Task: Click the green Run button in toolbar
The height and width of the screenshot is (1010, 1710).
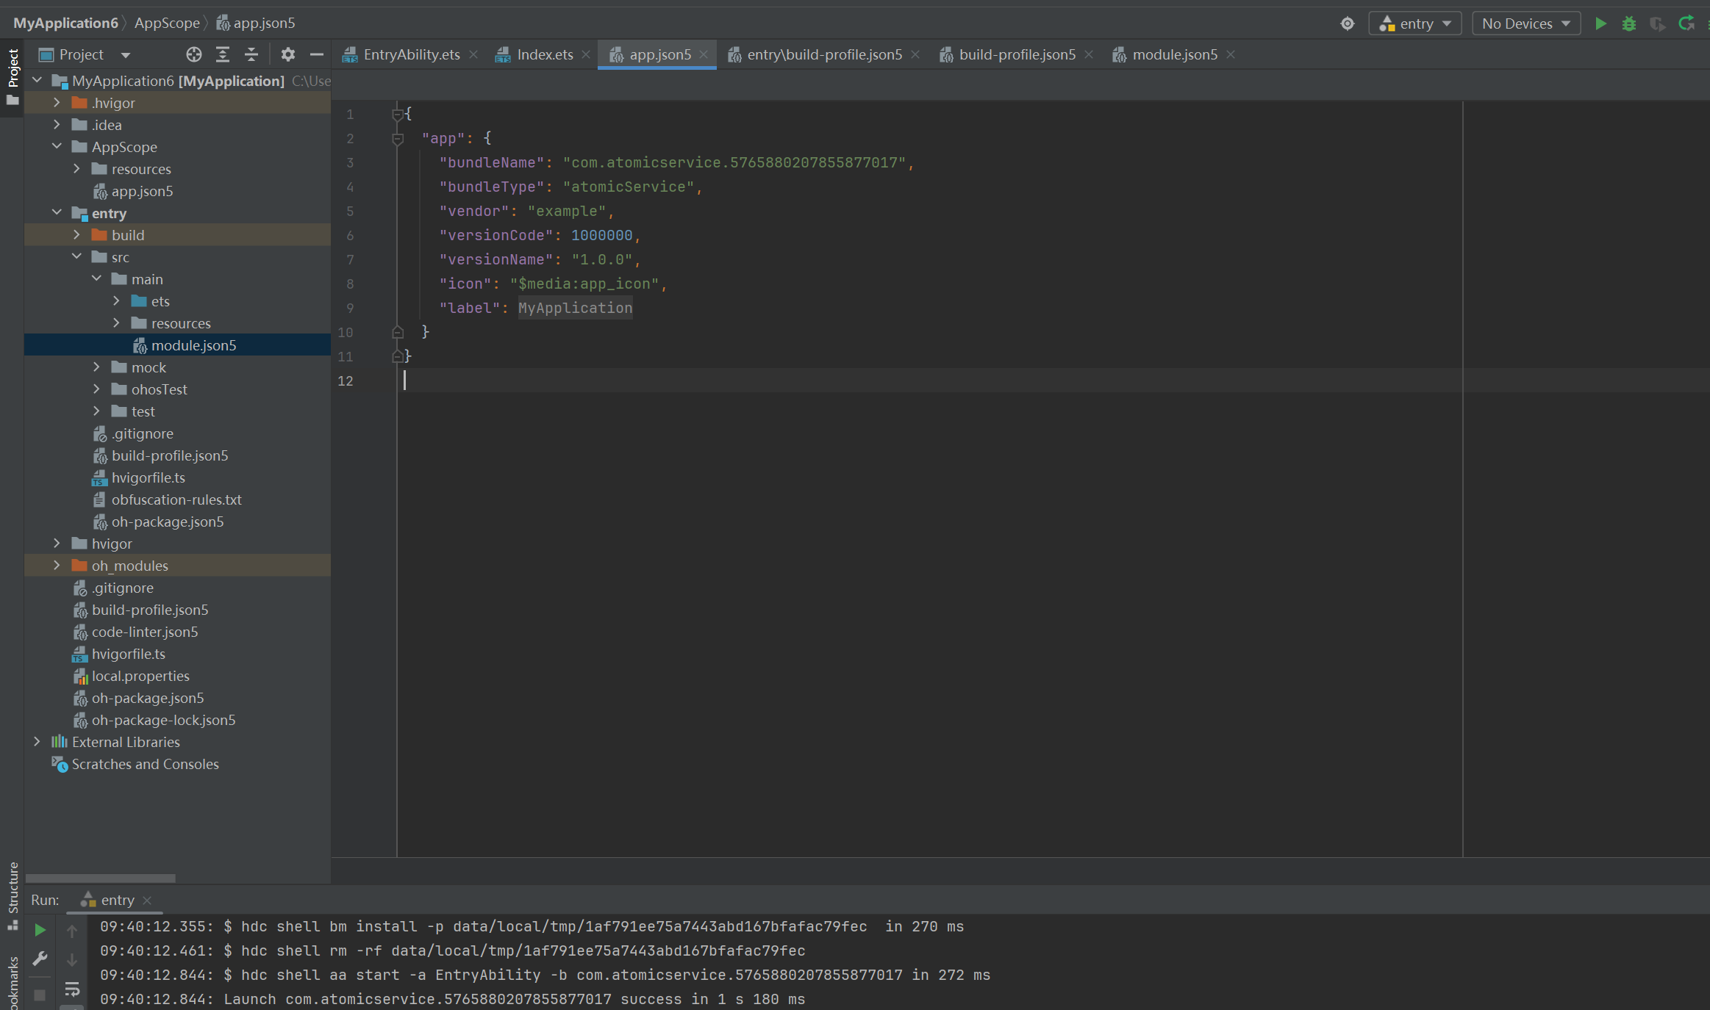Action: tap(1600, 24)
